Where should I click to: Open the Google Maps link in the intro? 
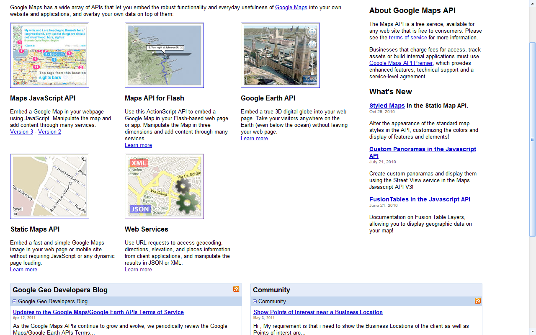[291, 7]
